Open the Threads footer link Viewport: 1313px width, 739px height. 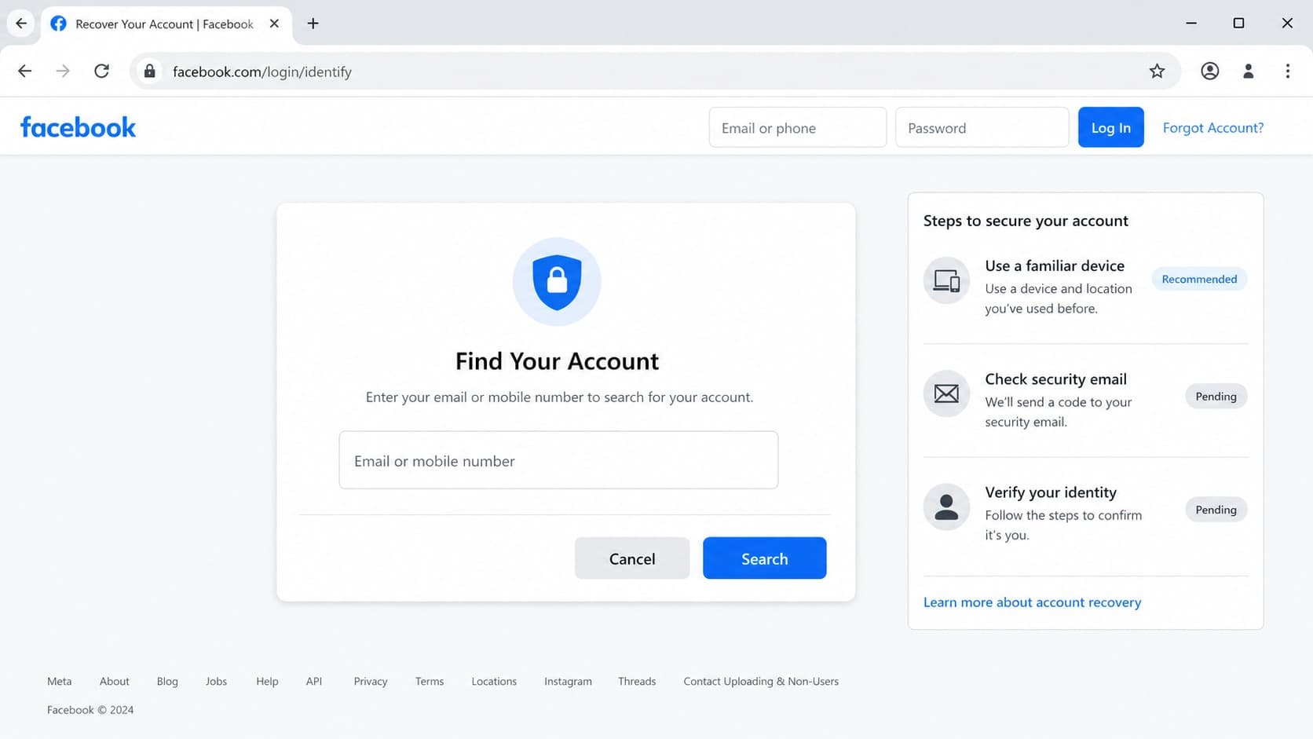[x=637, y=681]
